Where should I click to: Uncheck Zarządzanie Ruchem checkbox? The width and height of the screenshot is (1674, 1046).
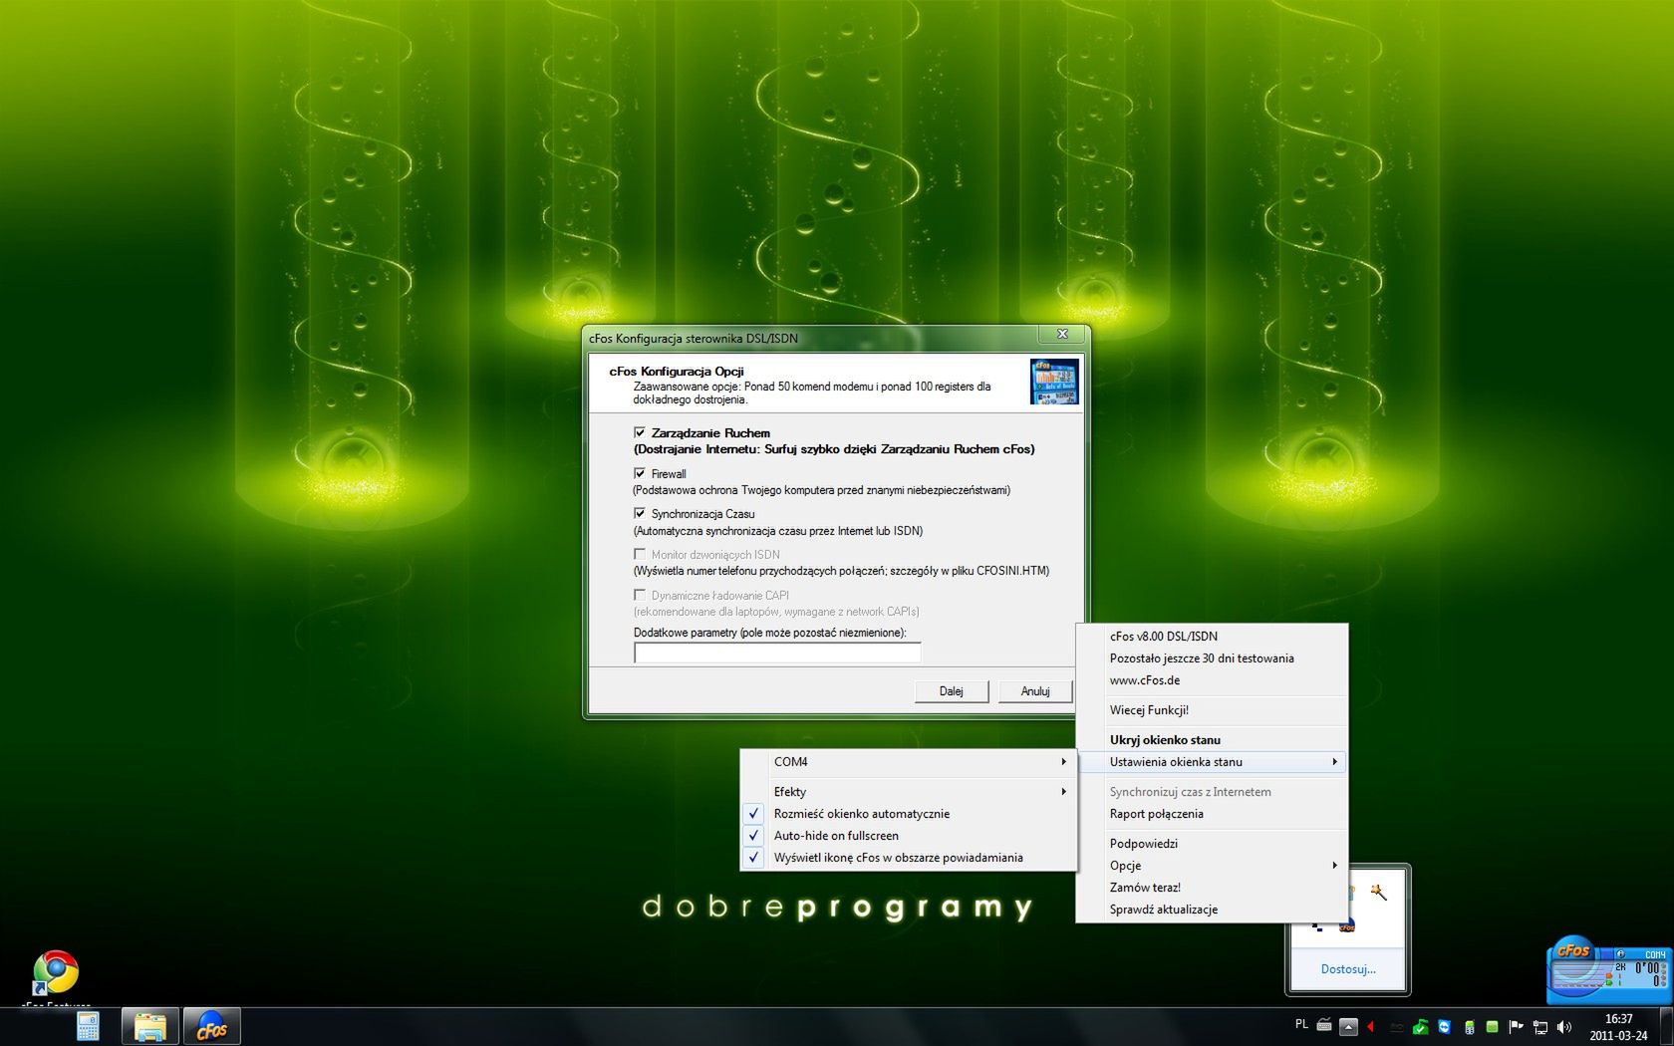pos(640,432)
